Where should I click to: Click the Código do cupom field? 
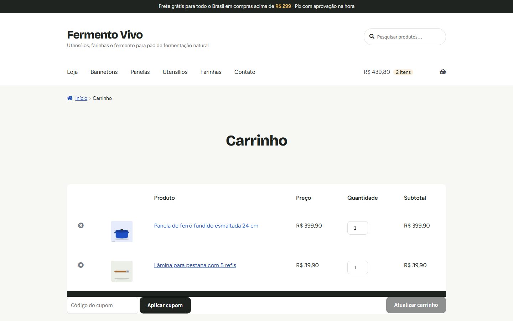click(x=103, y=305)
